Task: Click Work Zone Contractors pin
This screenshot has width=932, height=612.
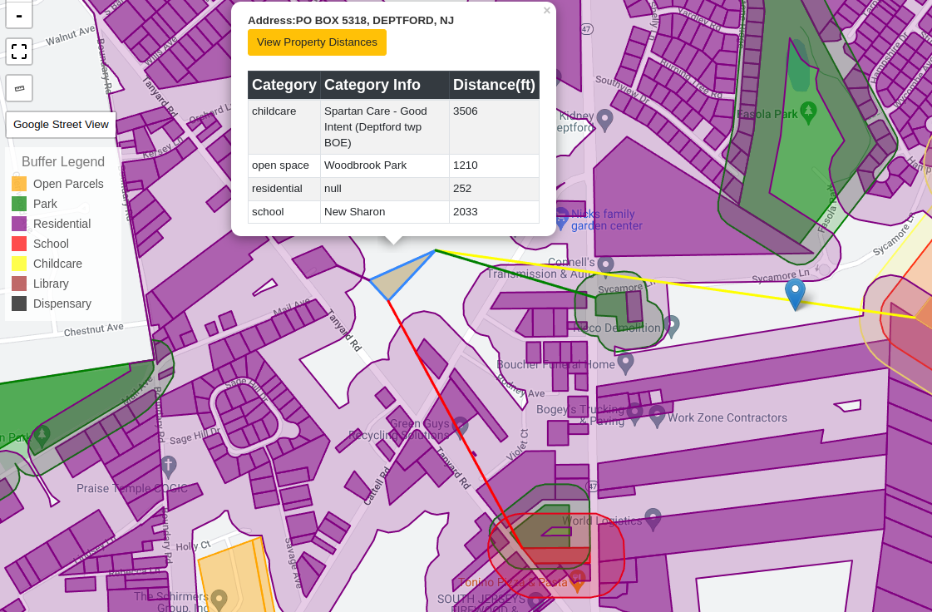Action: coord(657,416)
